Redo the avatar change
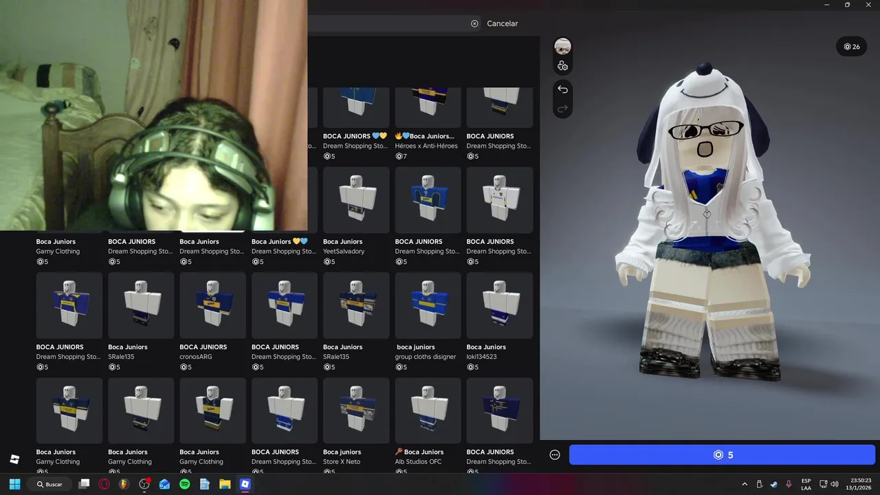The image size is (880, 495). [562, 109]
